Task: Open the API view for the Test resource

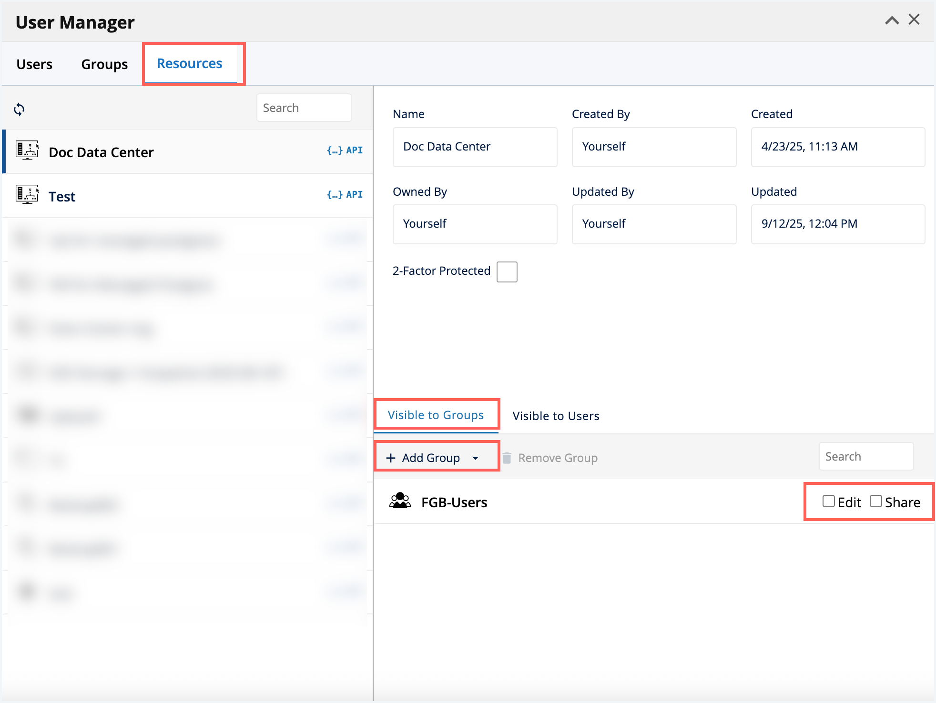Action: point(345,194)
